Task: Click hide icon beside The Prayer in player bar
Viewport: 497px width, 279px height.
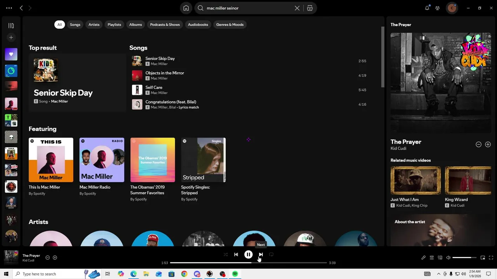Action: [x=47, y=258]
